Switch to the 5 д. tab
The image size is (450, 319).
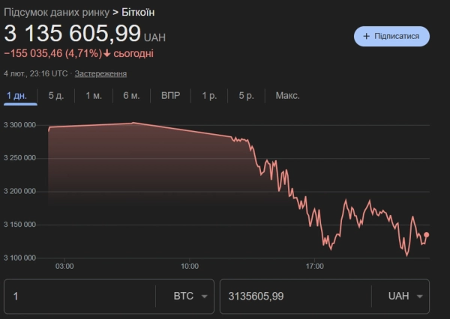pyautogui.click(x=56, y=96)
